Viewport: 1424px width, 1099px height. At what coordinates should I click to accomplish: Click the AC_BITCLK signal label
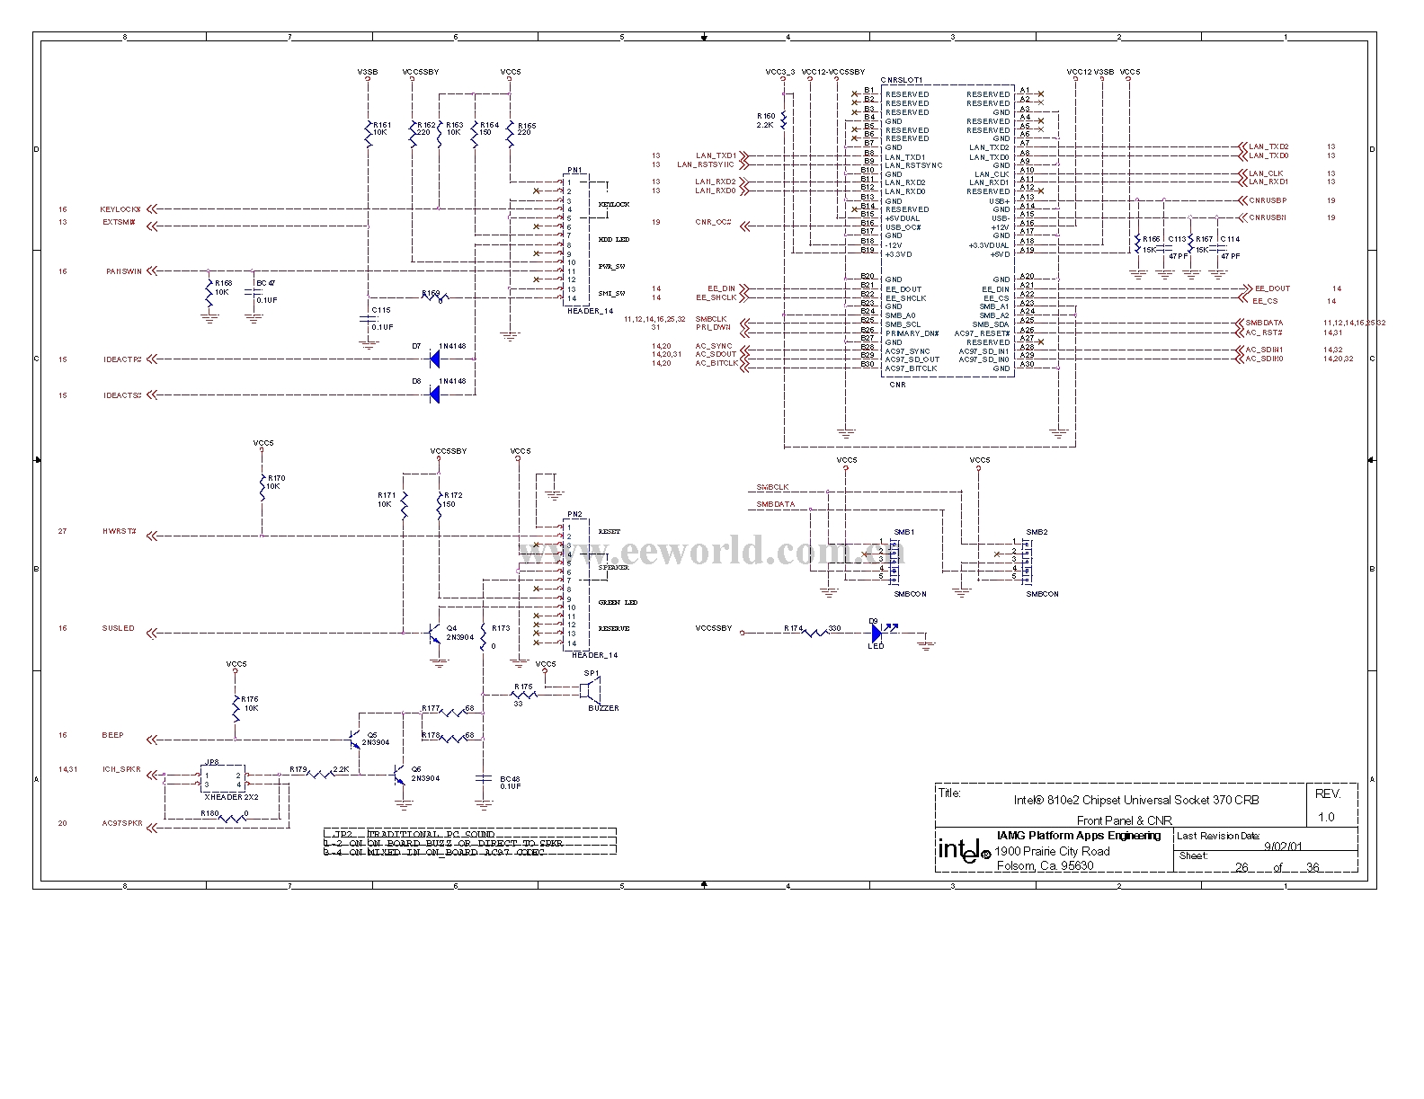coord(716,363)
